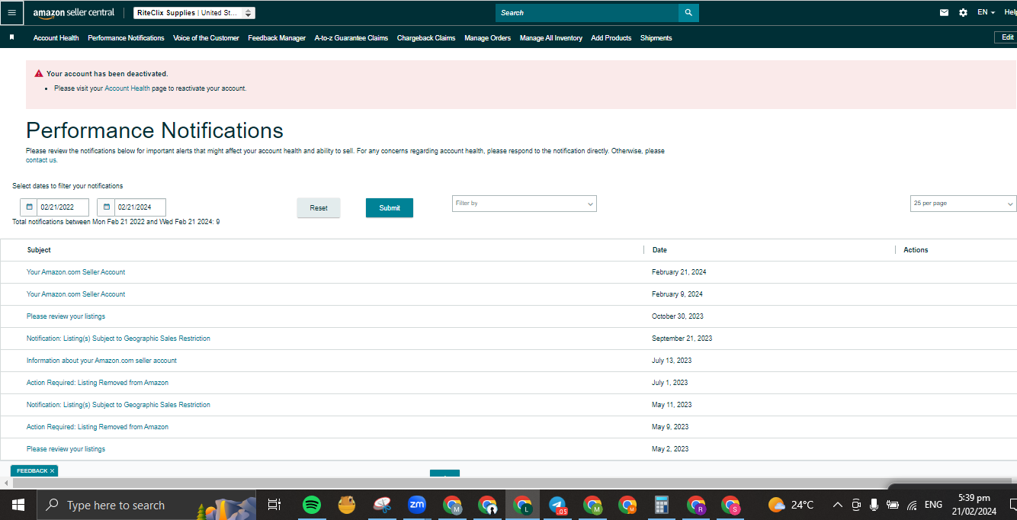Select Performance Notifications menu item

click(126, 38)
